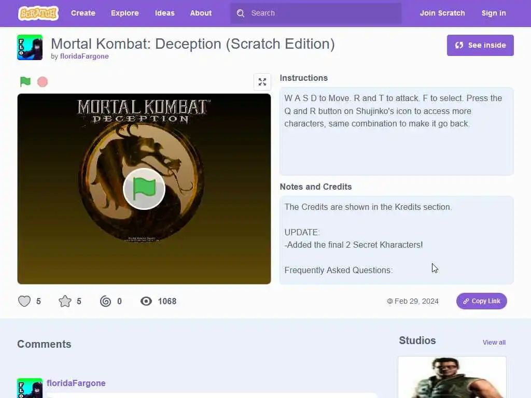This screenshot has height=398, width=531.
Task: Start project with small green flag
Action: tap(25, 81)
